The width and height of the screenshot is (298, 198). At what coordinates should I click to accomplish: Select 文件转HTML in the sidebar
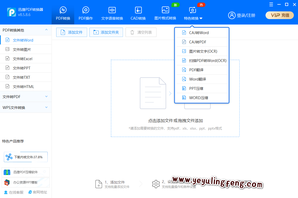click(x=26, y=87)
